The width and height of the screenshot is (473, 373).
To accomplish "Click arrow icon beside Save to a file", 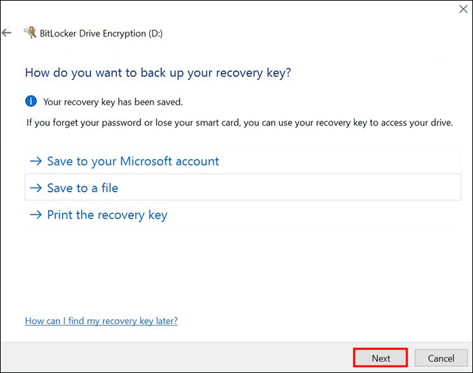I will click(x=36, y=188).
